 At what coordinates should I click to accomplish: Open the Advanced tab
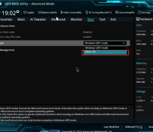(58, 19)
